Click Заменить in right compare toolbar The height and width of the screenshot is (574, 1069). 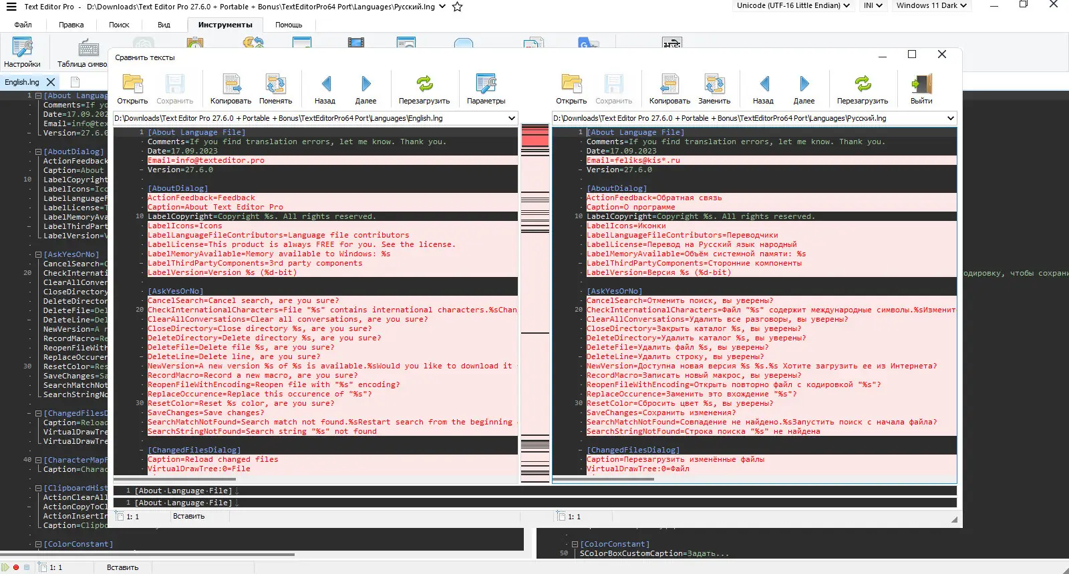pos(714,89)
